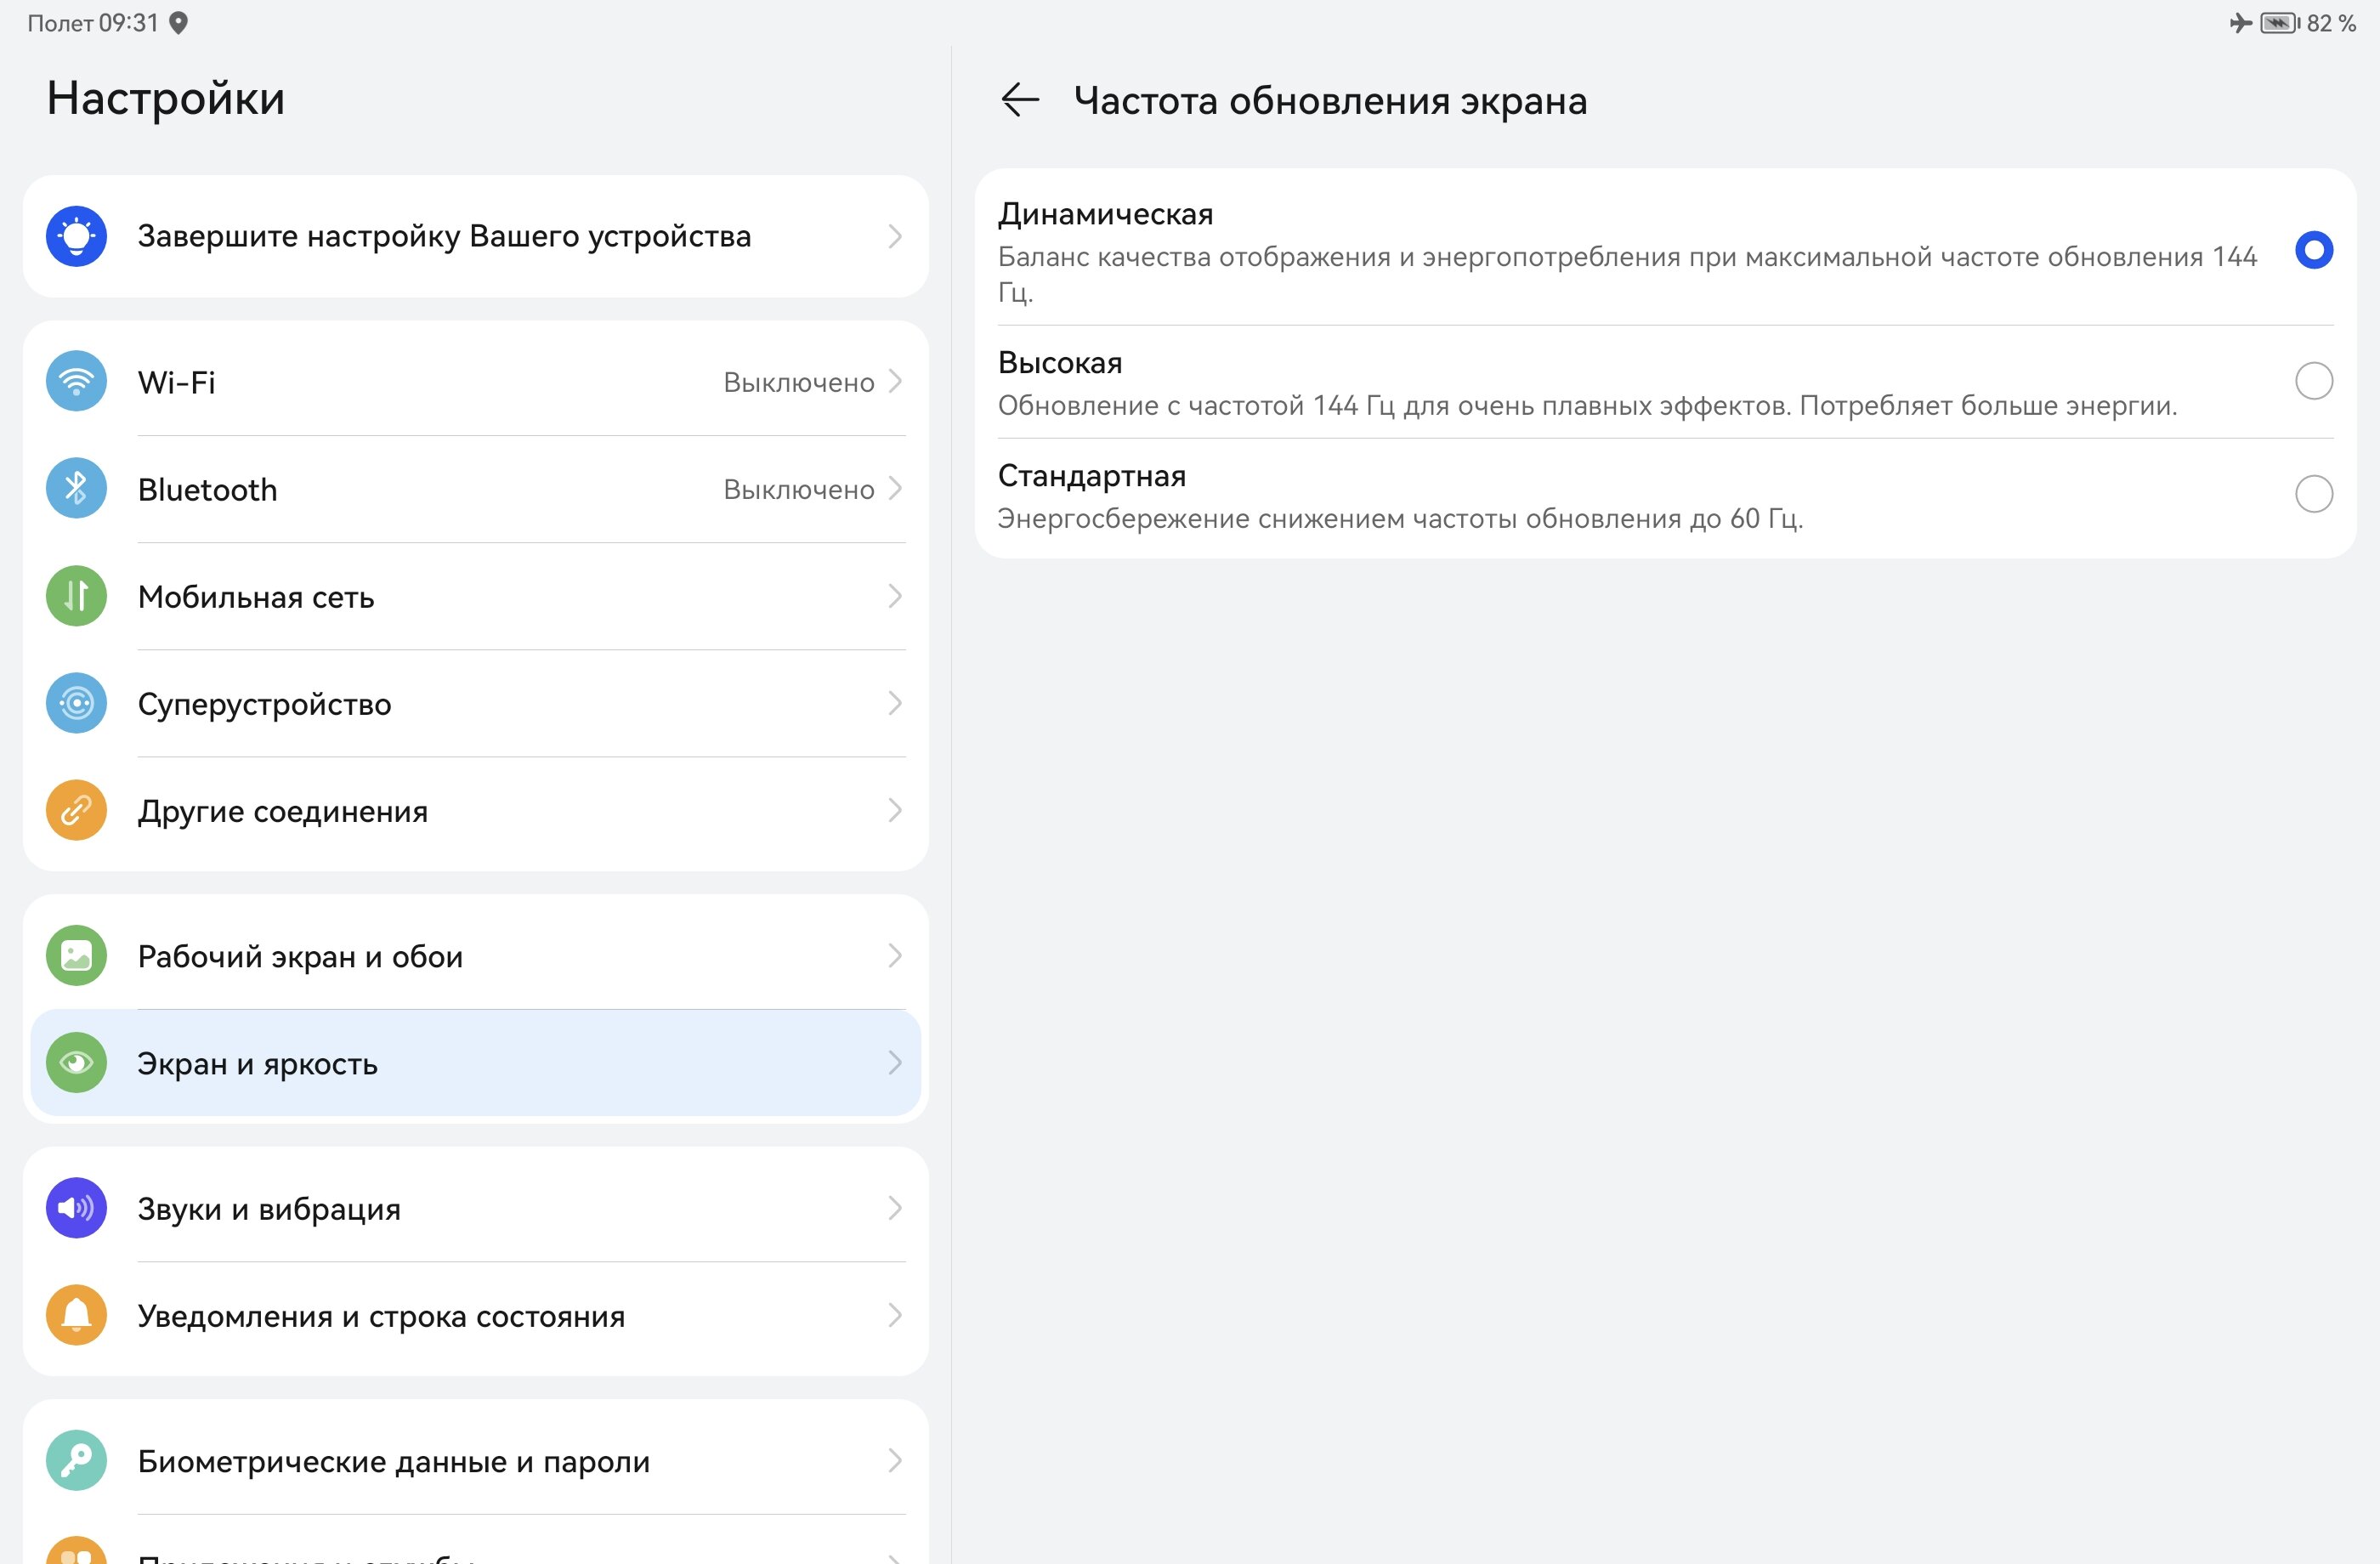
Task: Tap the green eye display icon
Action: [76, 1063]
